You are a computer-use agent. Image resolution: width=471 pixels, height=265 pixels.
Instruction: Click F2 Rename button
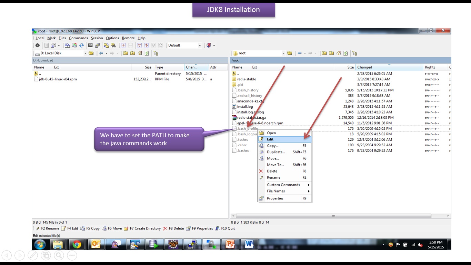pos(47,228)
